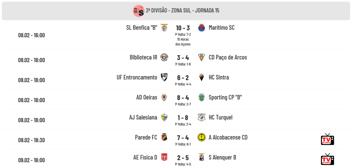Open the 10 - 3 match result
The height and width of the screenshot is (168, 351).
click(183, 28)
